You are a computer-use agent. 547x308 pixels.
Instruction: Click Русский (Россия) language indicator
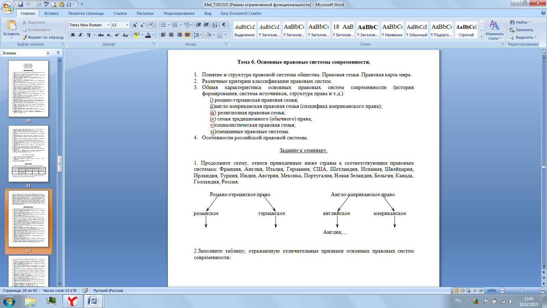coord(108,291)
